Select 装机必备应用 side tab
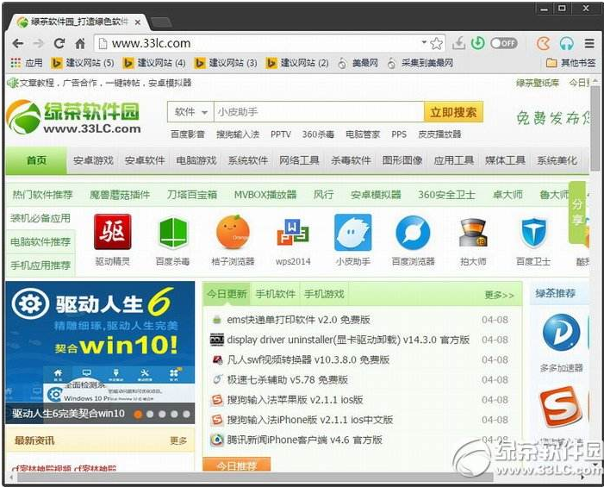 pyautogui.click(x=40, y=218)
